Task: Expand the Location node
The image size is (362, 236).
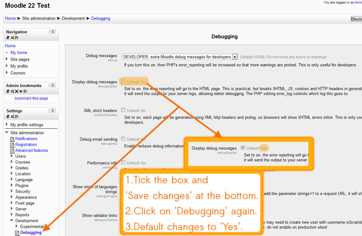Action: (12, 173)
